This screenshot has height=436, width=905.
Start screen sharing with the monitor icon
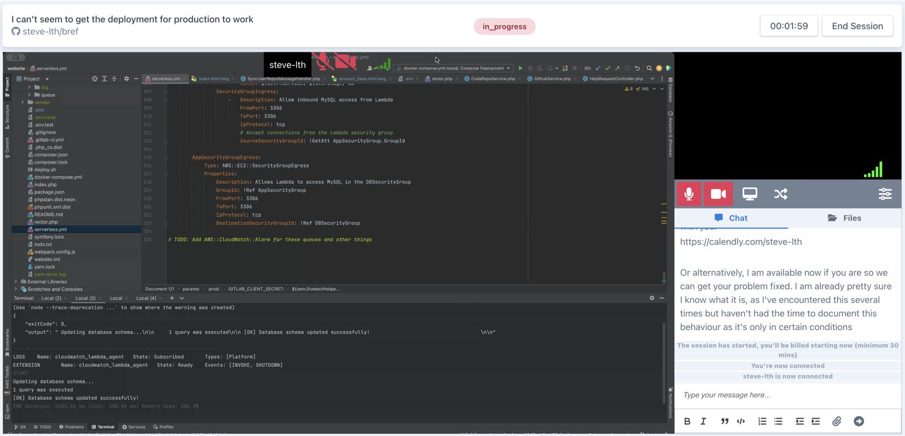click(x=749, y=194)
